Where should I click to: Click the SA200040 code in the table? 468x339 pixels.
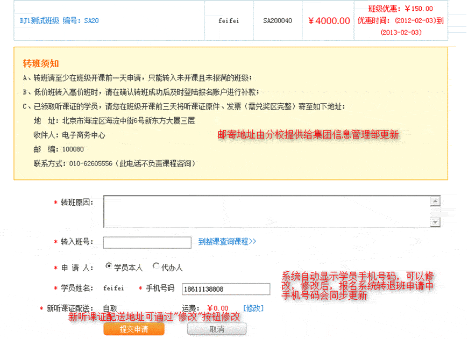click(278, 21)
